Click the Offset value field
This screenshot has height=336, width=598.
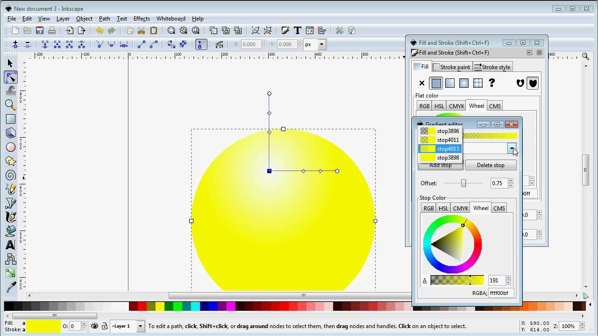point(498,183)
